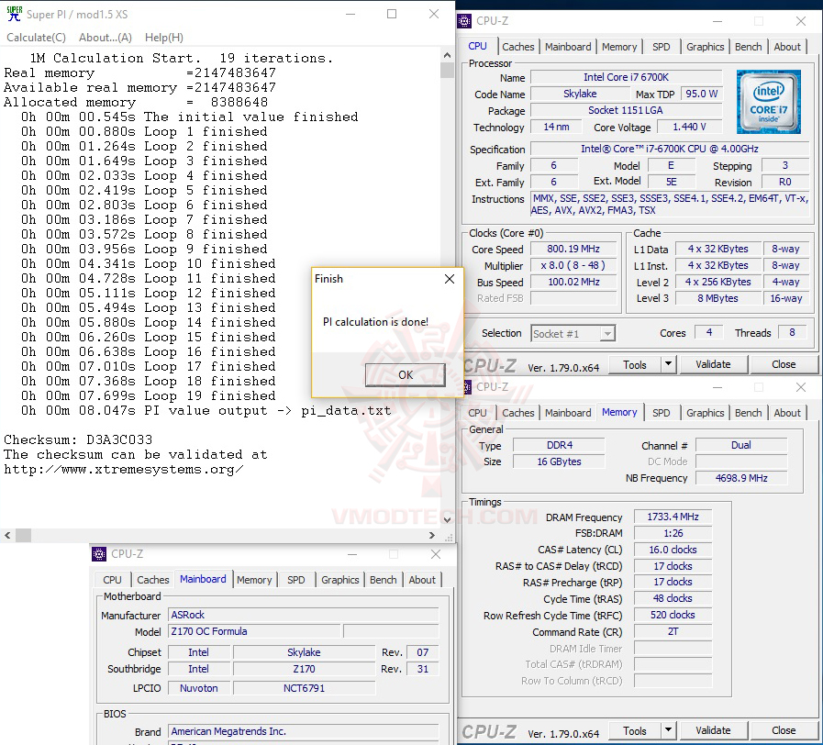This screenshot has width=823, height=745.
Task: Click Super PI vertical scrollbar up arrow
Action: [447, 55]
